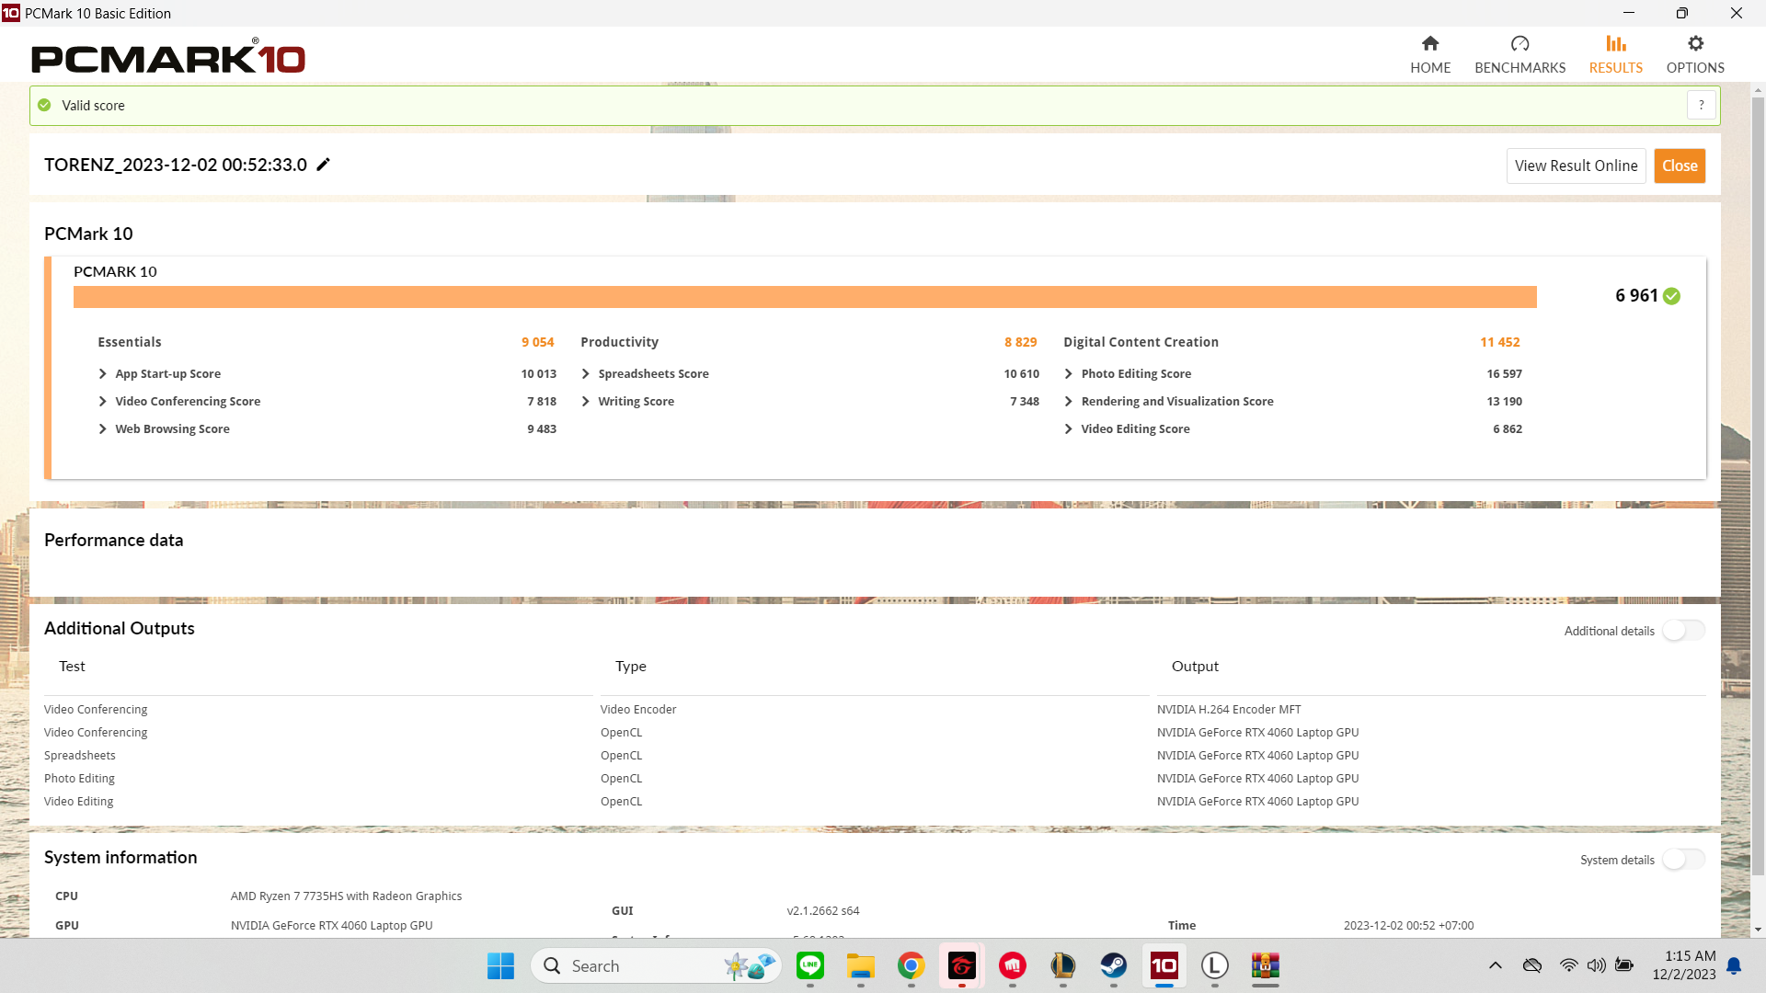This screenshot has height=993, width=1766.
Task: Go to the HOME tab icon
Action: [1430, 43]
